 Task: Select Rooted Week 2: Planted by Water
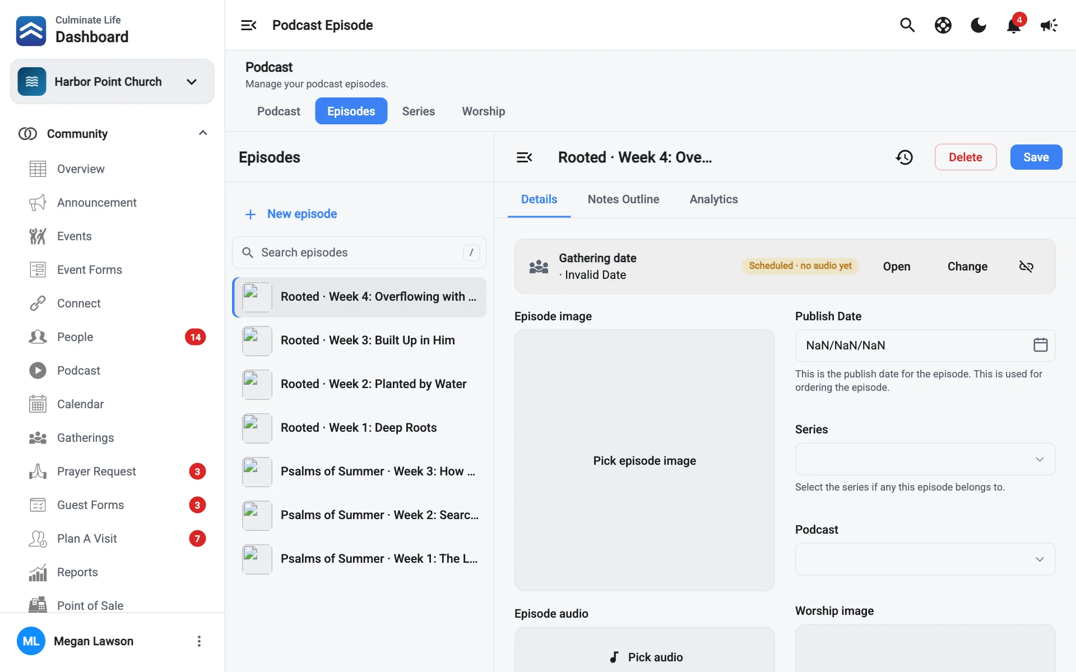[359, 384]
